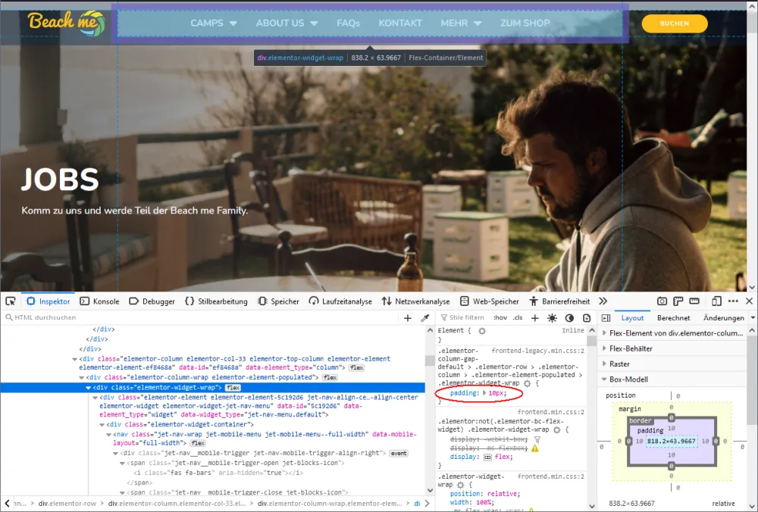
Task: Activate the element picker tool
Action: point(10,301)
